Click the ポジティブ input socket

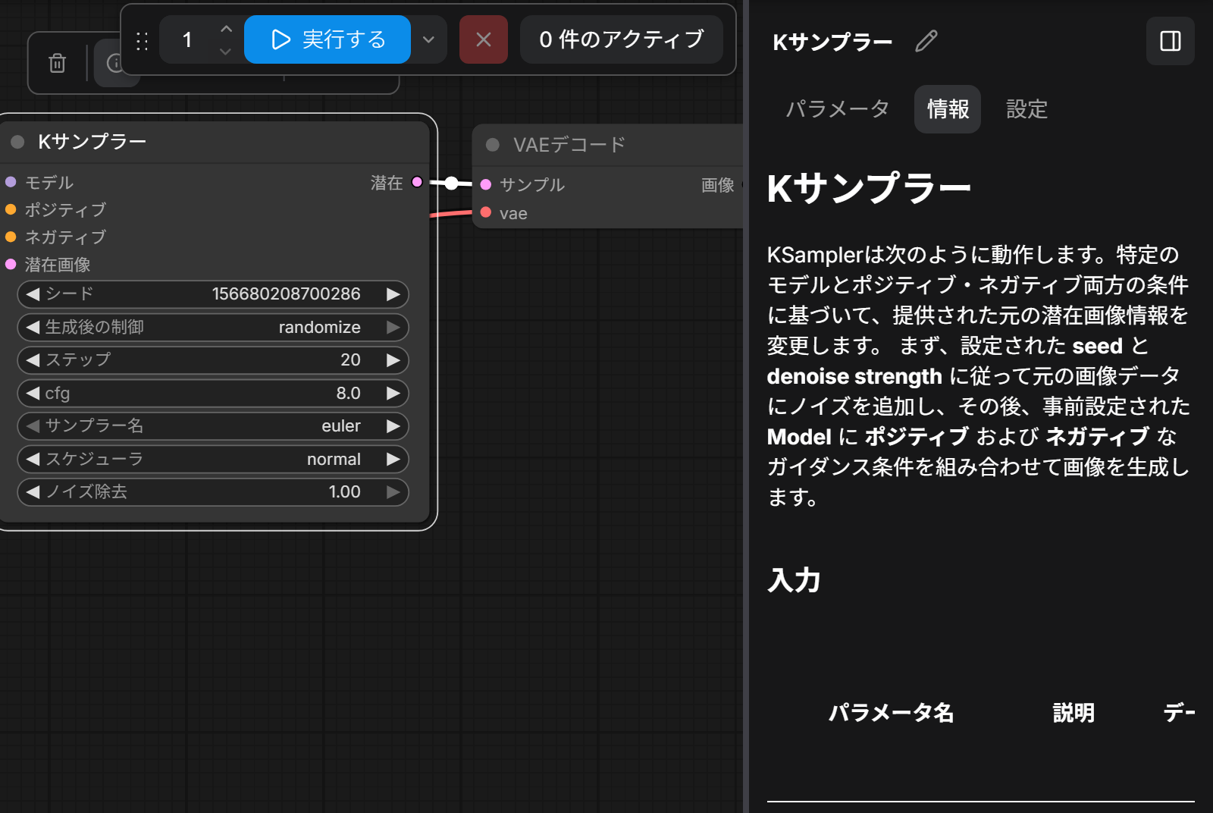click(11, 209)
